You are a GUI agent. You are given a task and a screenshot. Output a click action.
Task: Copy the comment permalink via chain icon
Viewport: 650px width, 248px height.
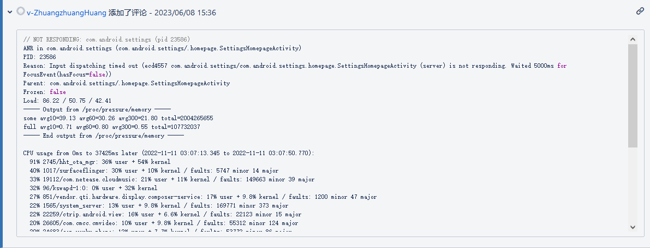point(640,11)
